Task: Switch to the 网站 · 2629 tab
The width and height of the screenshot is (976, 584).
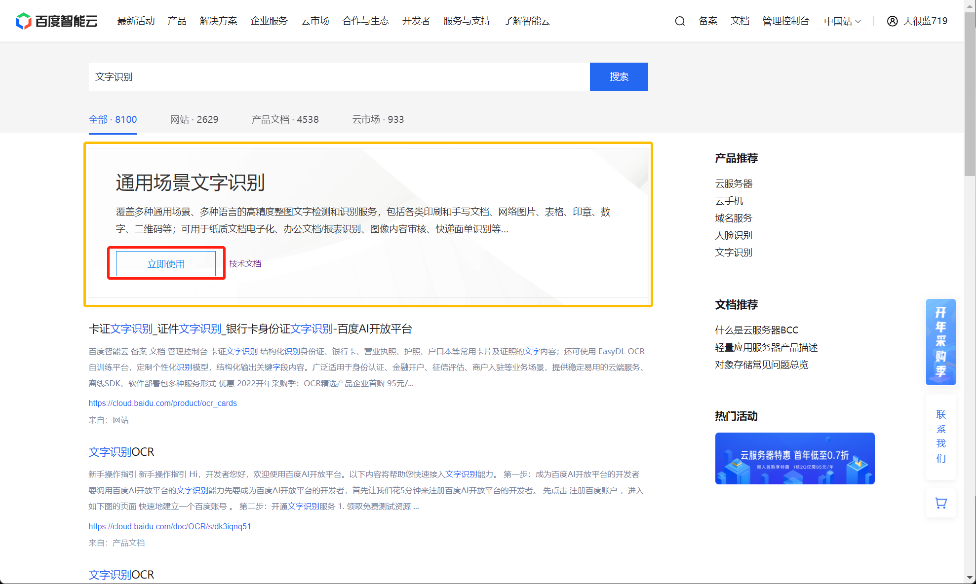Action: pos(194,119)
